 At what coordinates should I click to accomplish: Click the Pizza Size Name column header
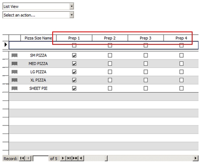click(38, 38)
